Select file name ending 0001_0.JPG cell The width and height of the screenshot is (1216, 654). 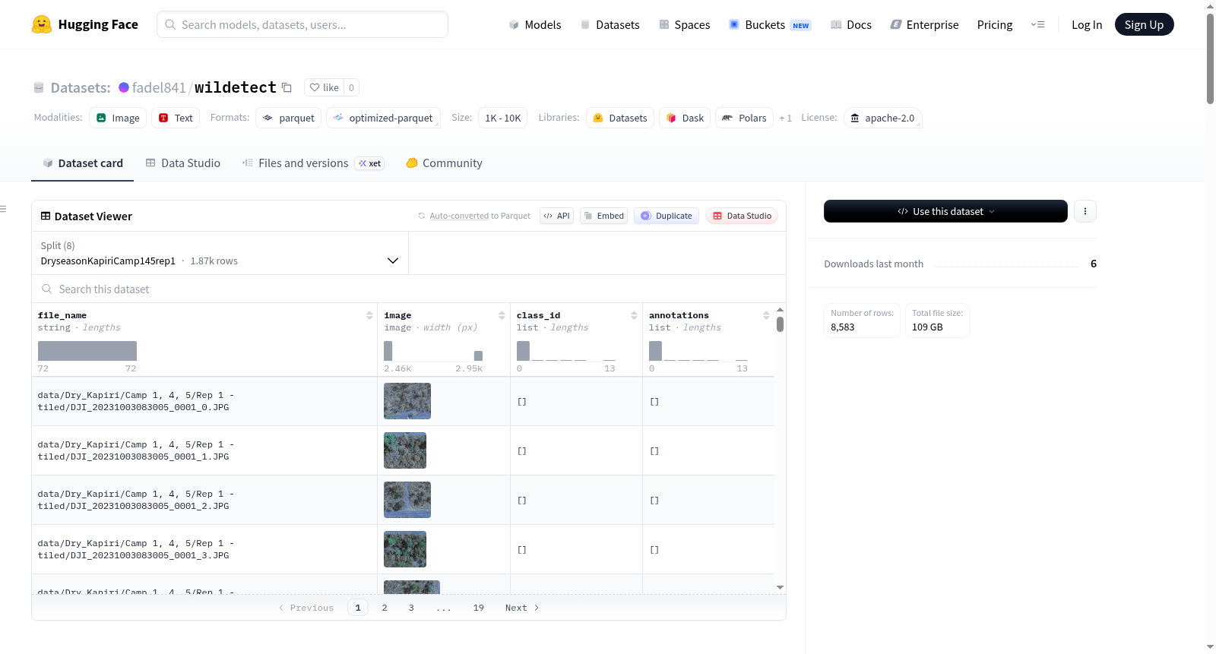[204, 401]
